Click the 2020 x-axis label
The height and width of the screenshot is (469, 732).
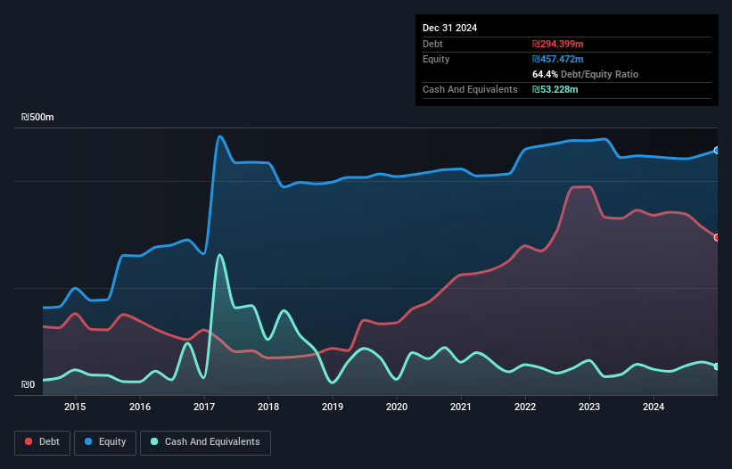pyautogui.click(x=397, y=407)
